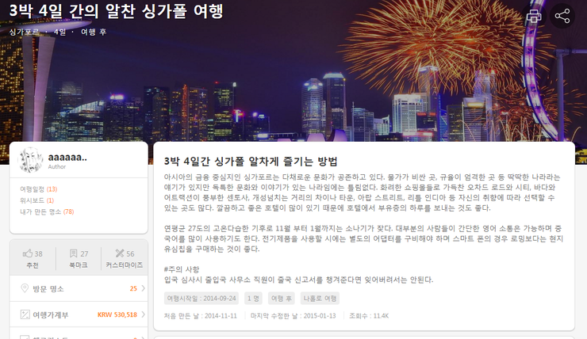
Task: Select the 여행시작일 2014-09-24 tag
Action: point(201,299)
